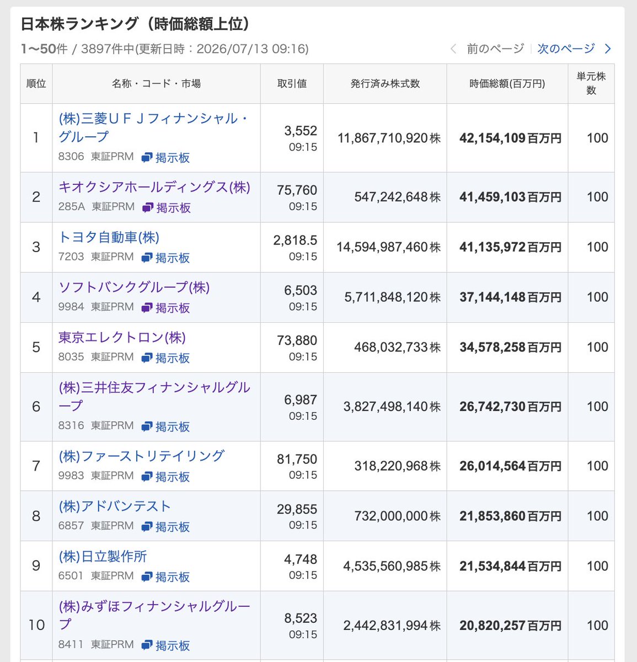Click bulletin board icon in みずほ row
The image size is (637, 662).
[x=147, y=646]
